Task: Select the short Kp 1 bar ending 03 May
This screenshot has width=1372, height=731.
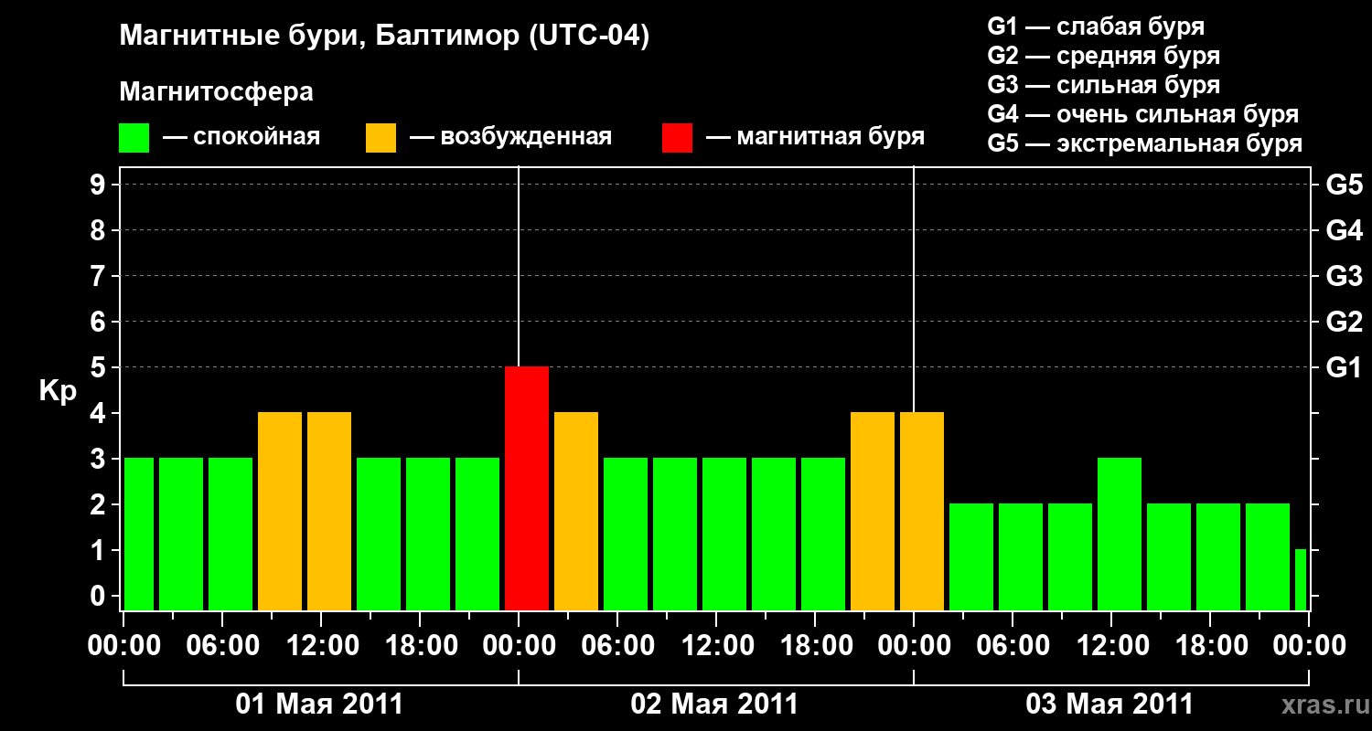Action: [1301, 579]
